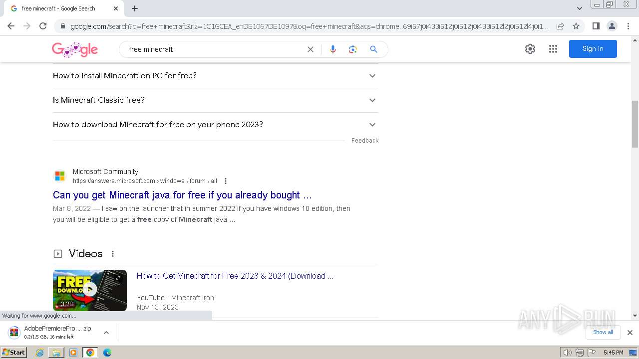
Task: Sign in to Google account
Action: (x=593, y=49)
